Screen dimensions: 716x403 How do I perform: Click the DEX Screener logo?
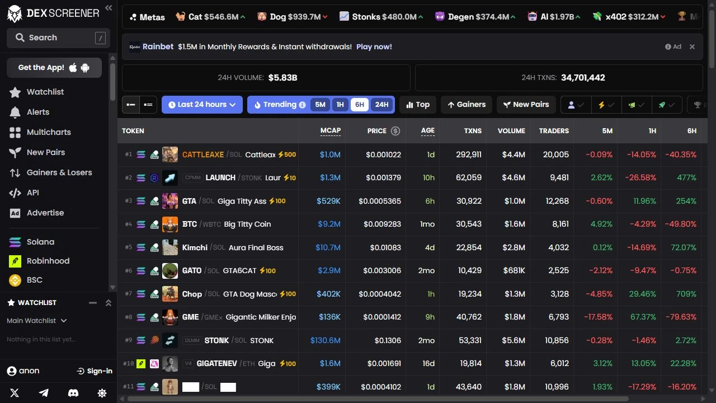tap(53, 13)
